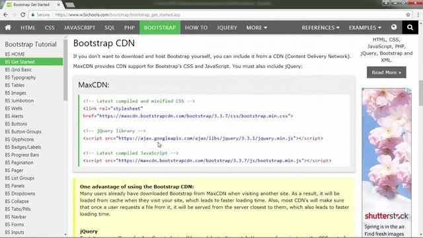The height and width of the screenshot is (238, 423).
Task: Open the CSS tutorial menu item
Action: [50, 28]
